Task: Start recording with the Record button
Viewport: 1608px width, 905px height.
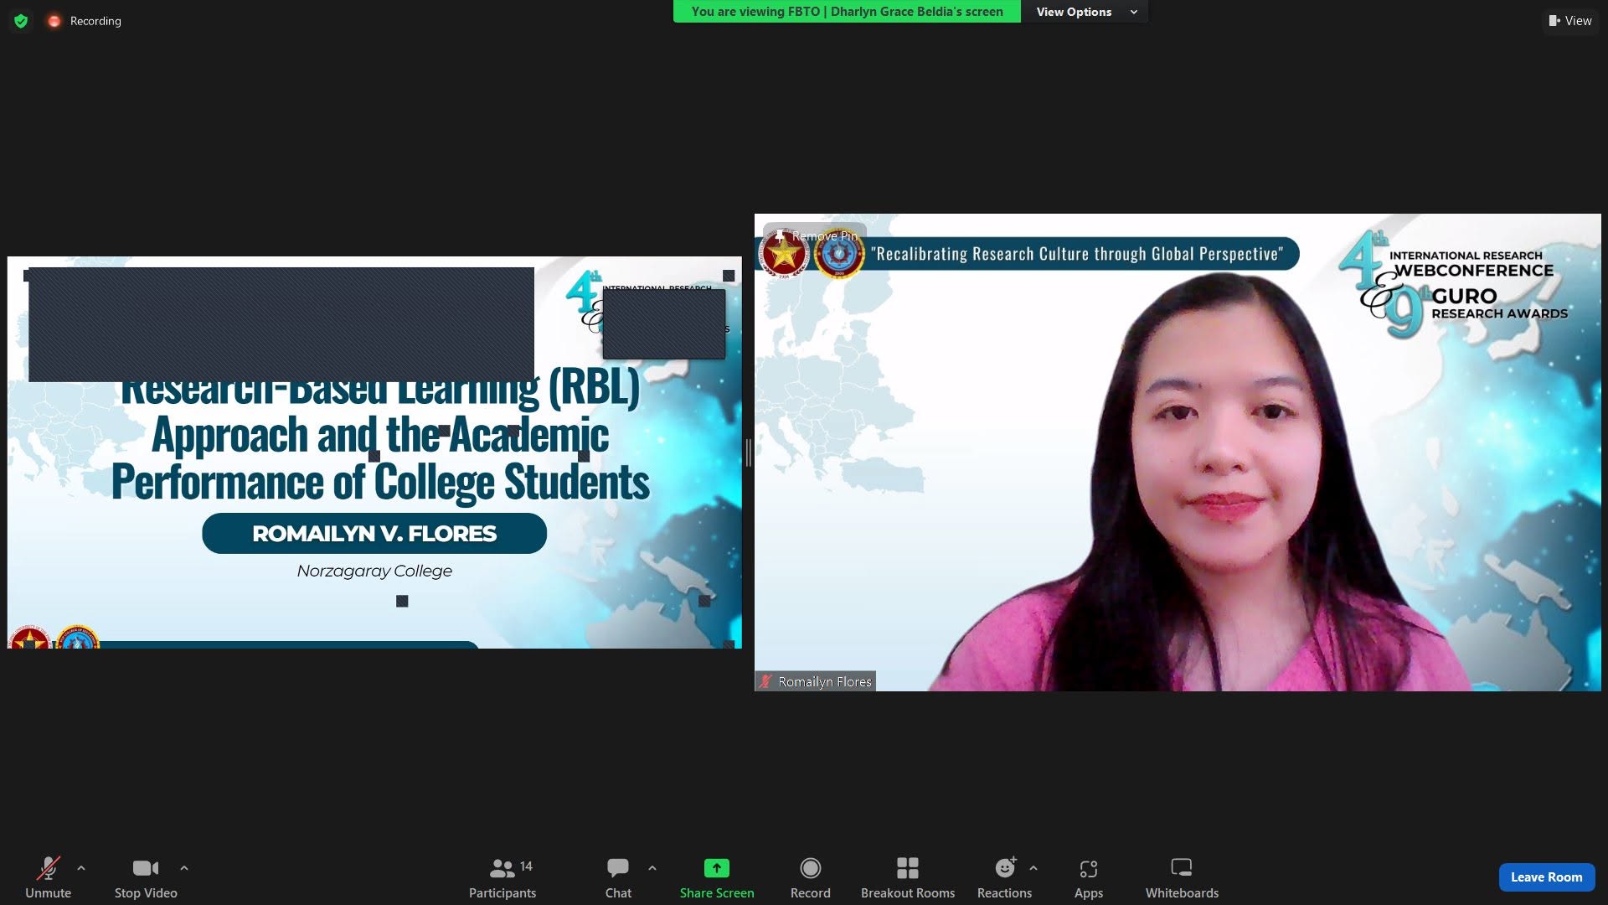Action: point(810,877)
